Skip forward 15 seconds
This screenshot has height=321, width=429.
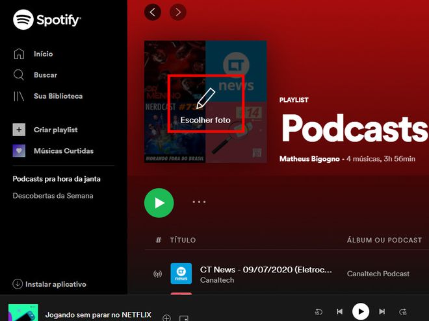(403, 311)
